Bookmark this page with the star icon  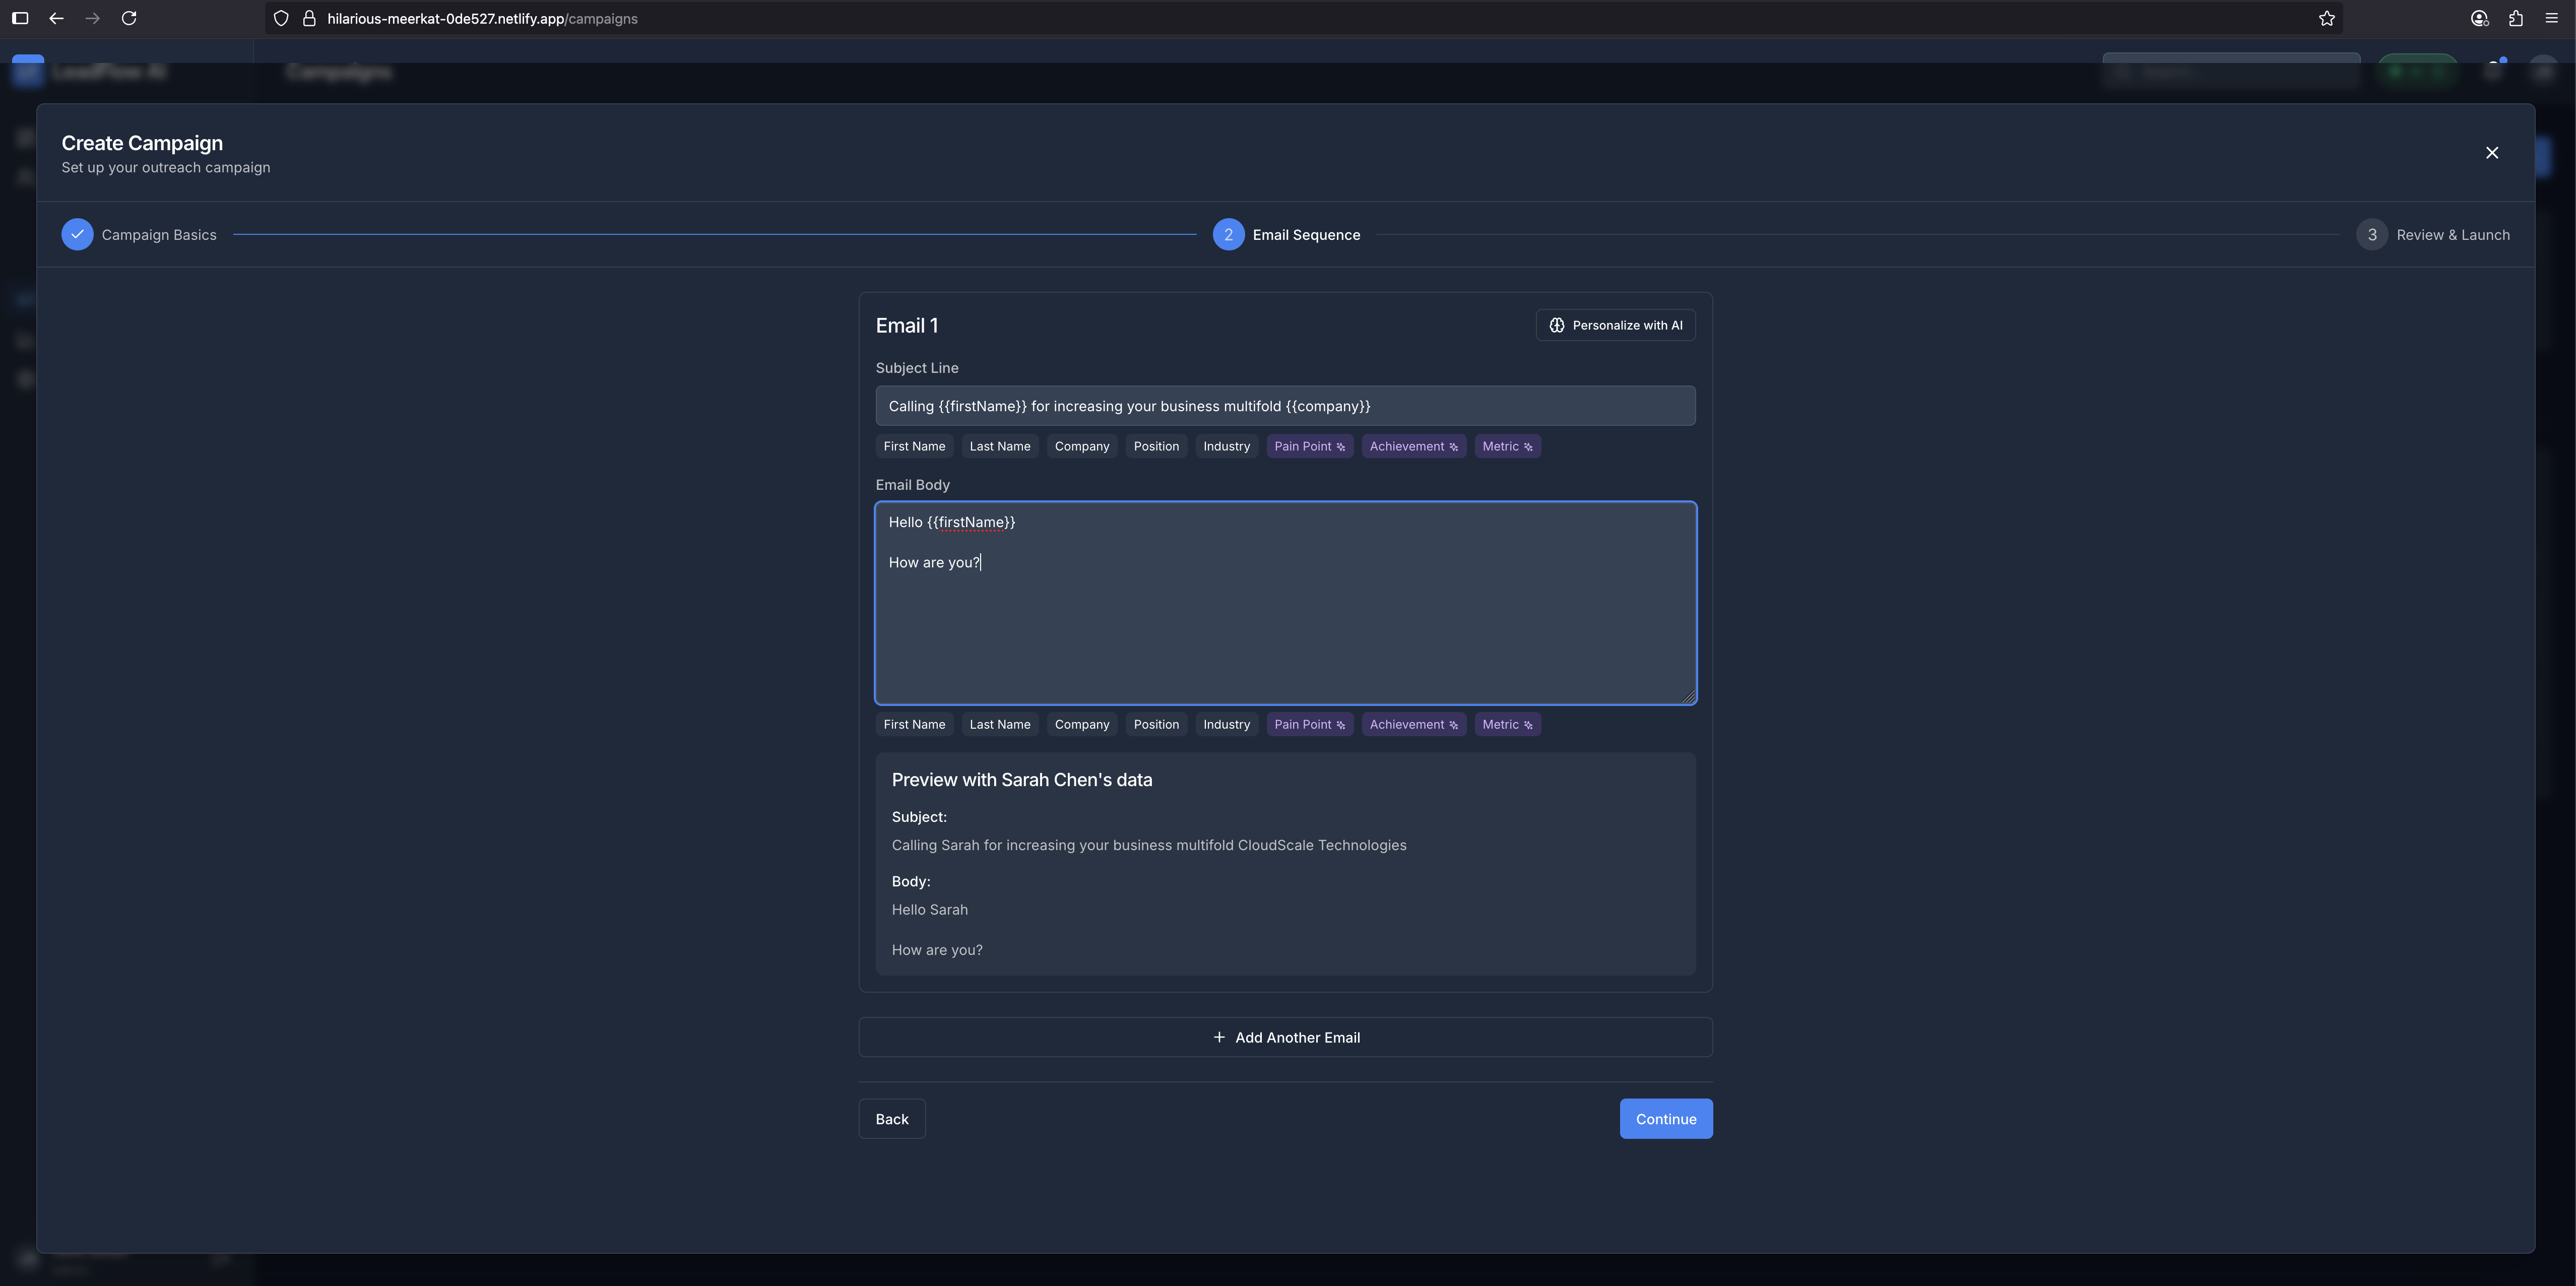click(2326, 18)
